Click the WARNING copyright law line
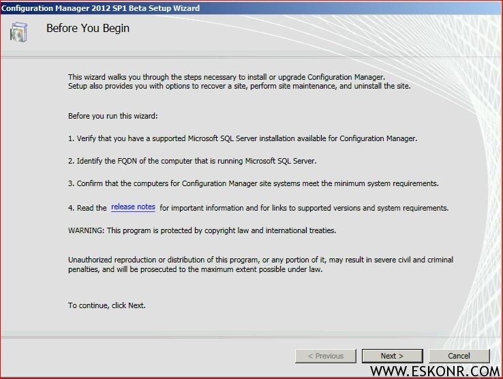This screenshot has height=379, width=503. 202,230
